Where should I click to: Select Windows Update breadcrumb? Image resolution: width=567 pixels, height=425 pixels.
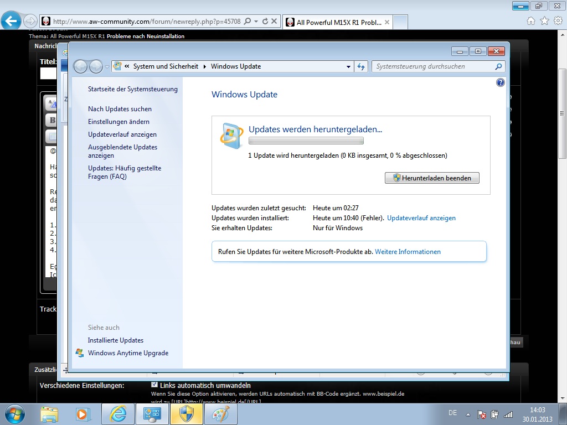[x=236, y=66]
